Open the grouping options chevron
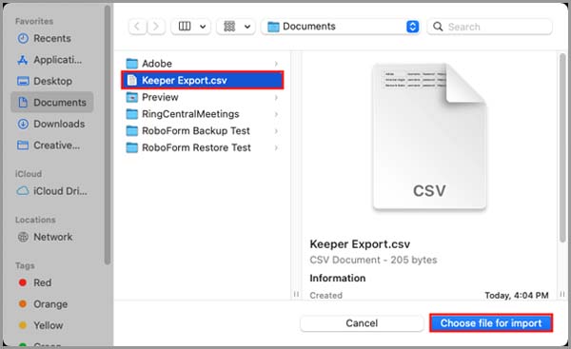Image resolution: width=571 pixels, height=349 pixels. 247,27
